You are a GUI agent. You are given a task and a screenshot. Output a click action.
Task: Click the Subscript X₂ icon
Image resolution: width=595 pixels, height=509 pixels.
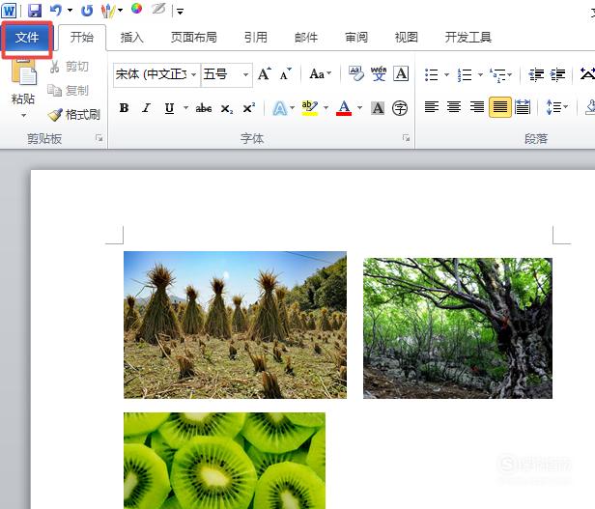tap(227, 109)
